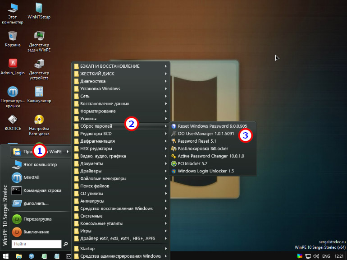The image size is (347, 260).
Task: Expand БЭКАП И ВОССТАНОВЛЕНИЕ folder
Action: tap(121, 66)
